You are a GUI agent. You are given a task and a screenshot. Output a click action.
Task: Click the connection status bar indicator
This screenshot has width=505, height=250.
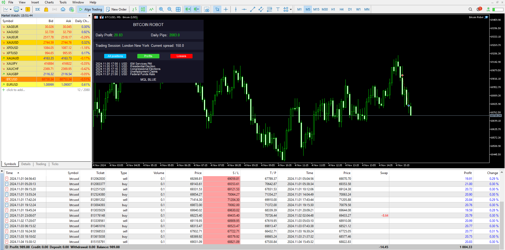coord(498,9)
